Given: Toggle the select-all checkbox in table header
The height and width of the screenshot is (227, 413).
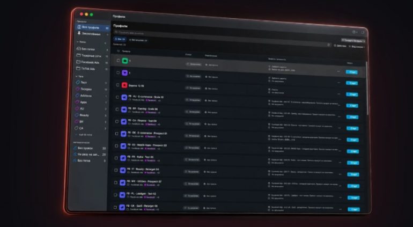Looking at the screenshot, I should coord(118,51).
